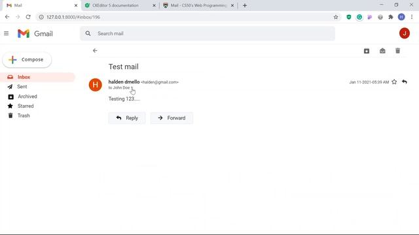Click the green shield extension icon
Image resolution: width=419 pixels, height=235 pixels.
(x=349, y=17)
